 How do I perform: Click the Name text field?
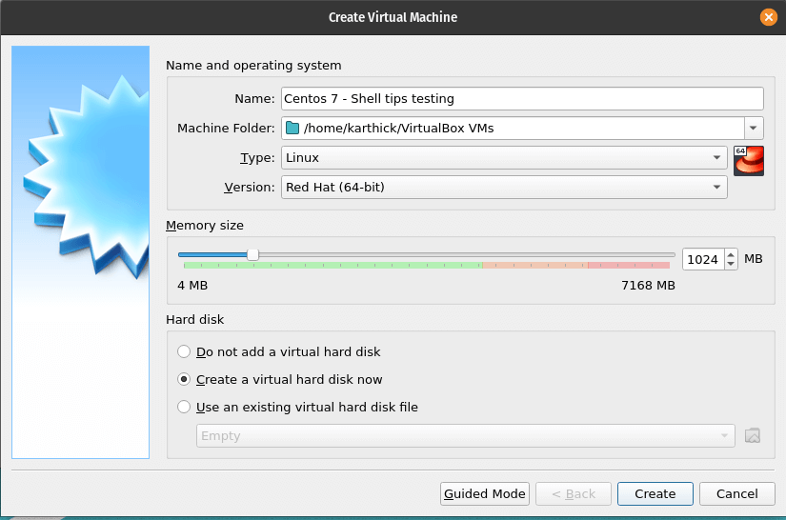pos(522,99)
